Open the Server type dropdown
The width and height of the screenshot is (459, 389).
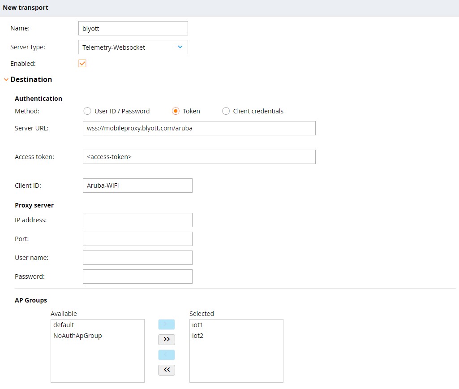(133, 47)
